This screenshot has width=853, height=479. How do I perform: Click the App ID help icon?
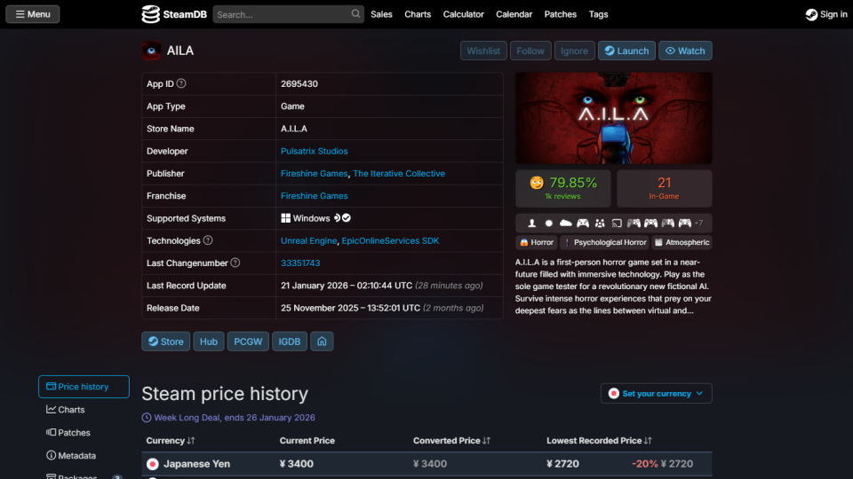point(181,83)
